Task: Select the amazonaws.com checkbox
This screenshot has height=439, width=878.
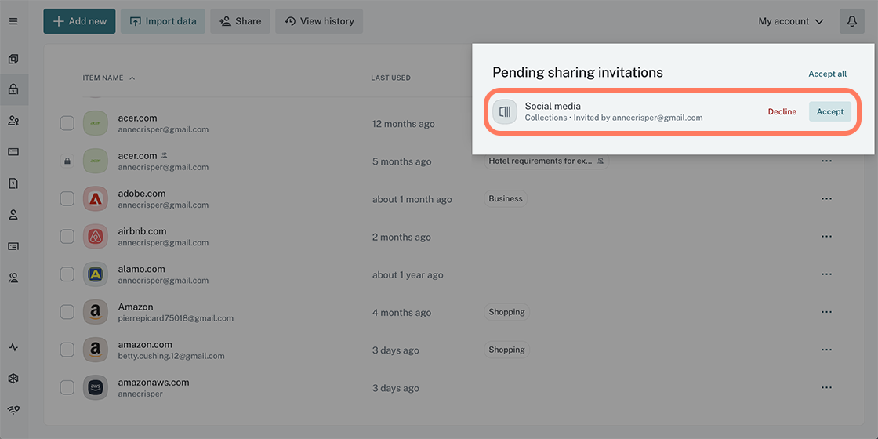Action: 67,388
